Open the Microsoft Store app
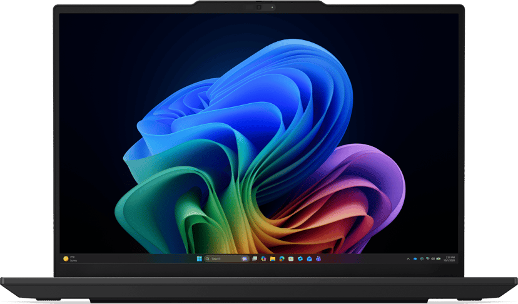The width and height of the screenshot is (518, 304). pyautogui.click(x=291, y=259)
